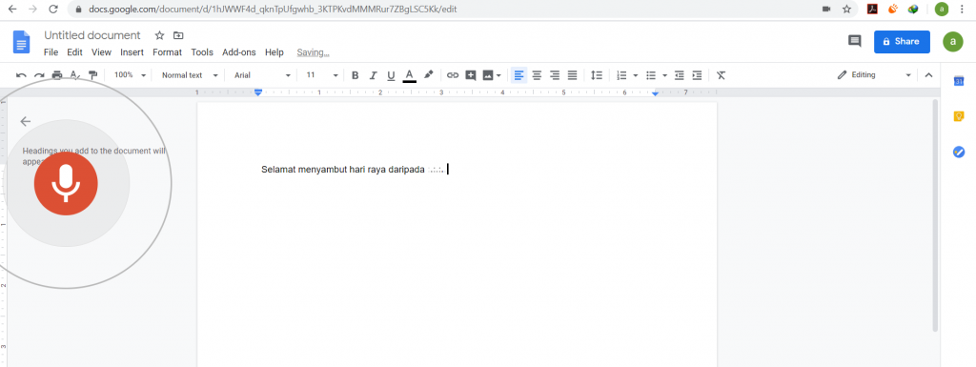Click the Undo toolbar icon
This screenshot has width=976, height=367.
(21, 75)
